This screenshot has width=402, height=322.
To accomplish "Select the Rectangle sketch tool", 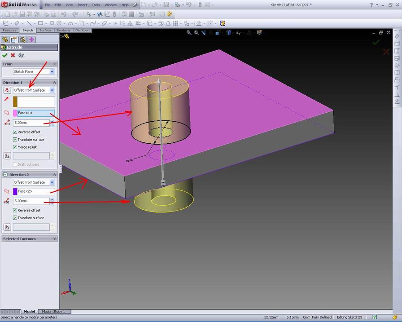I will pyautogui.click(x=39, y=23).
